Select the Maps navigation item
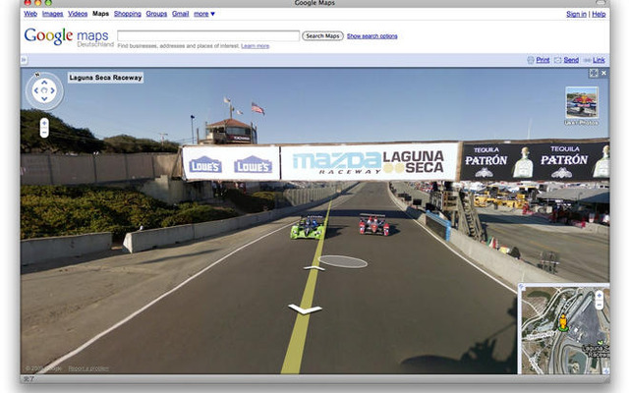Screen dimensions: 629x393 point(100,14)
